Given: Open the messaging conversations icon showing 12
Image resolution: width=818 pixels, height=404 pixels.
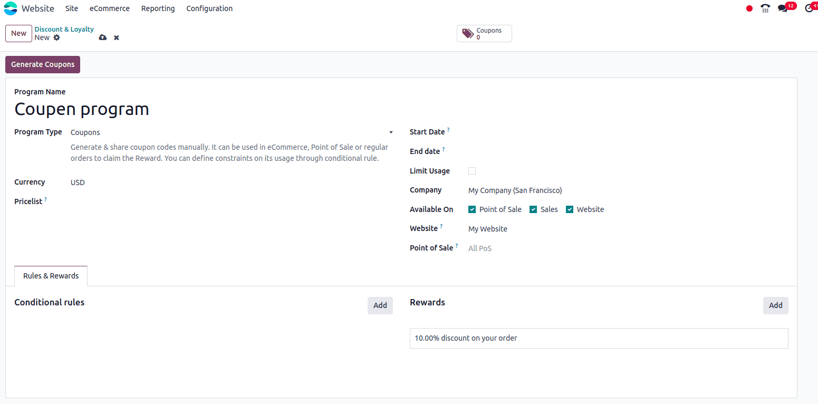Looking at the screenshot, I should tap(783, 8).
